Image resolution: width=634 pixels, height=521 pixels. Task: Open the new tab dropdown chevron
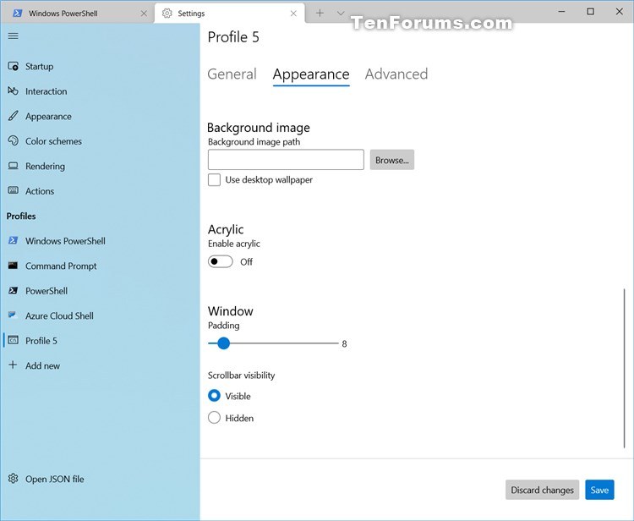(x=341, y=14)
